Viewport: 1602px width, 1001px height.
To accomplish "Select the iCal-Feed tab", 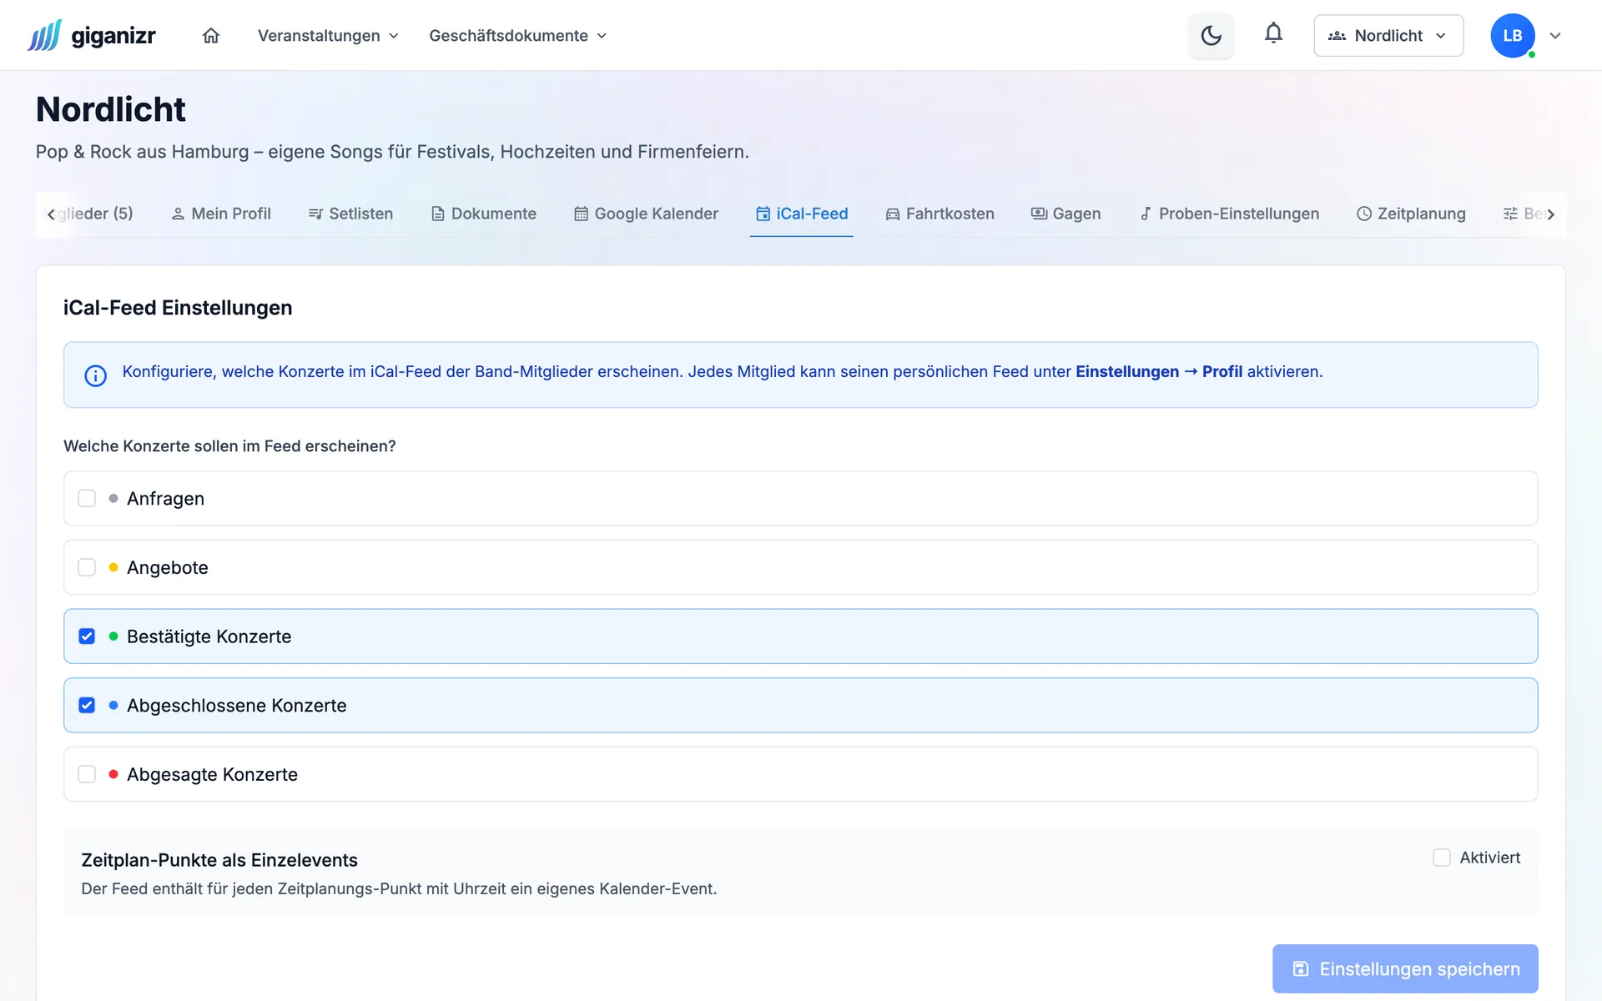I will tap(802, 214).
